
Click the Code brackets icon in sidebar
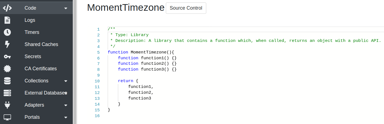7,8
